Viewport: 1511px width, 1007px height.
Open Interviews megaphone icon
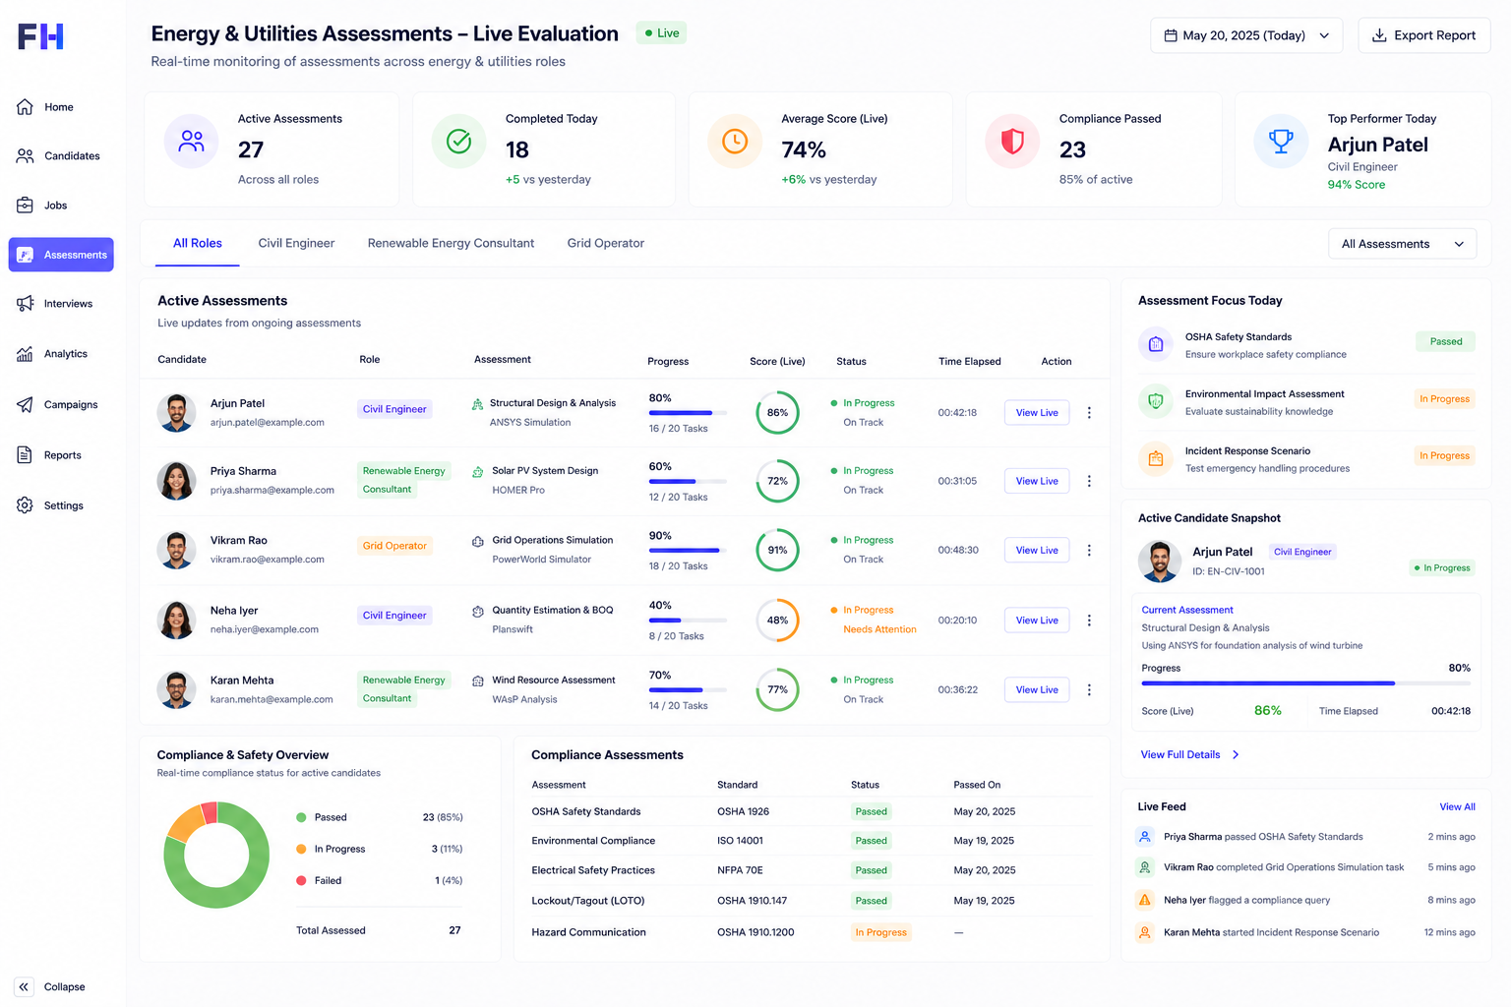point(25,304)
